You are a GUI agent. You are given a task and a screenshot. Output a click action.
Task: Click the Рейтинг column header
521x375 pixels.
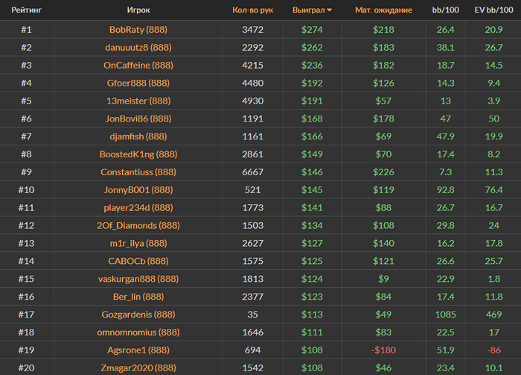point(26,10)
